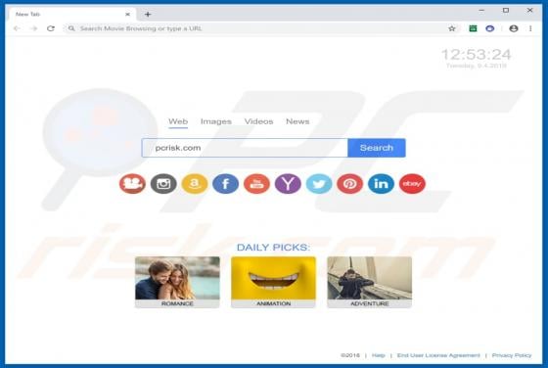This screenshot has height=368, width=548.
Task: Go forward using the forward arrow
Action: [x=34, y=28]
